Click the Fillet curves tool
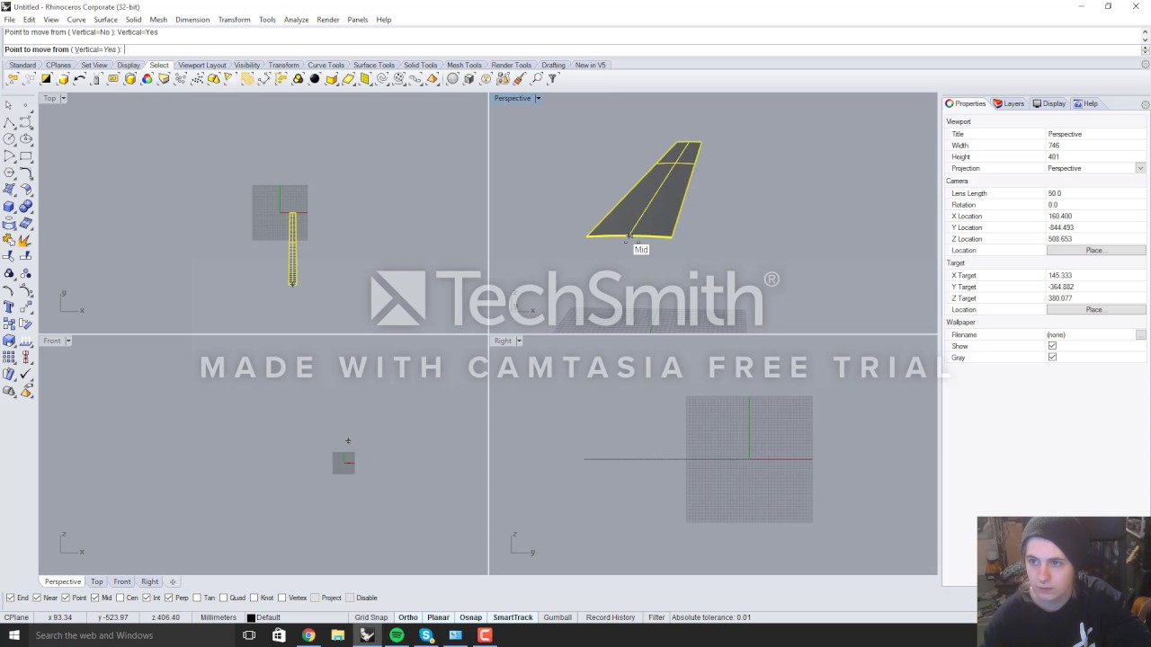Screen dimensions: 1151x647 26,173
